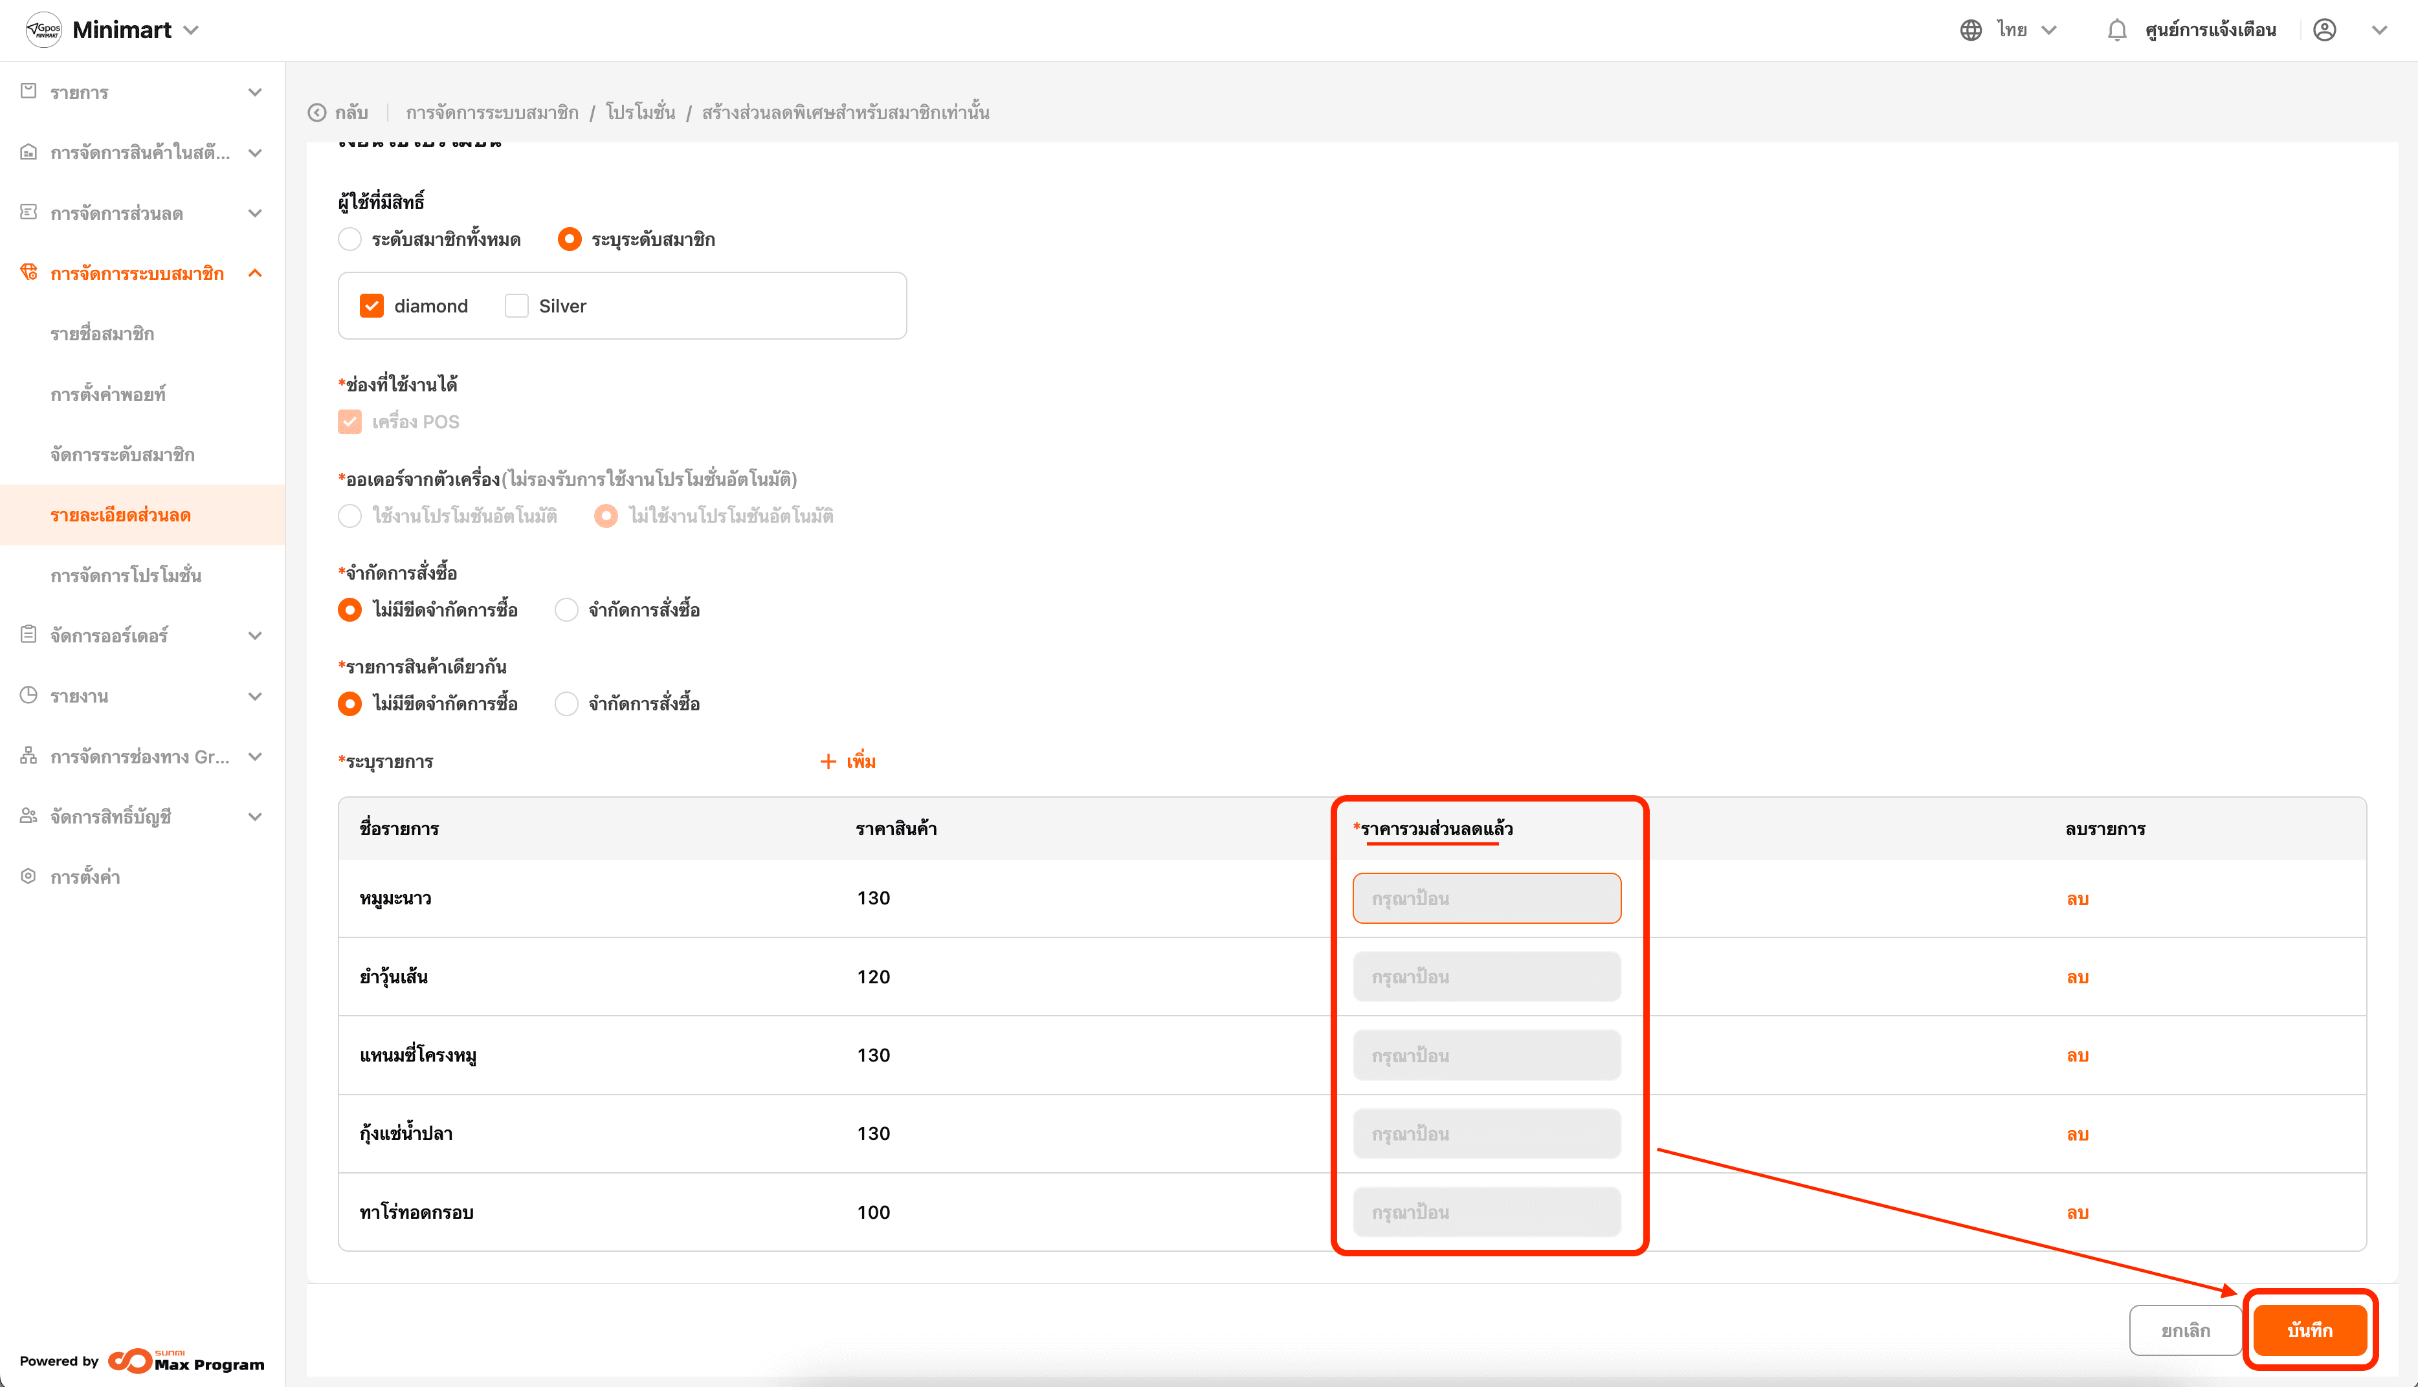Open การจัดการโปรโมชั่น submenu item
Viewport: 2418px width, 1387px height.
click(x=126, y=575)
